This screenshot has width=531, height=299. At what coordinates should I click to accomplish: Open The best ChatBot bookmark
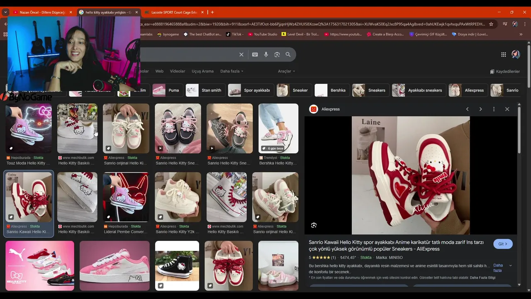coord(202,34)
